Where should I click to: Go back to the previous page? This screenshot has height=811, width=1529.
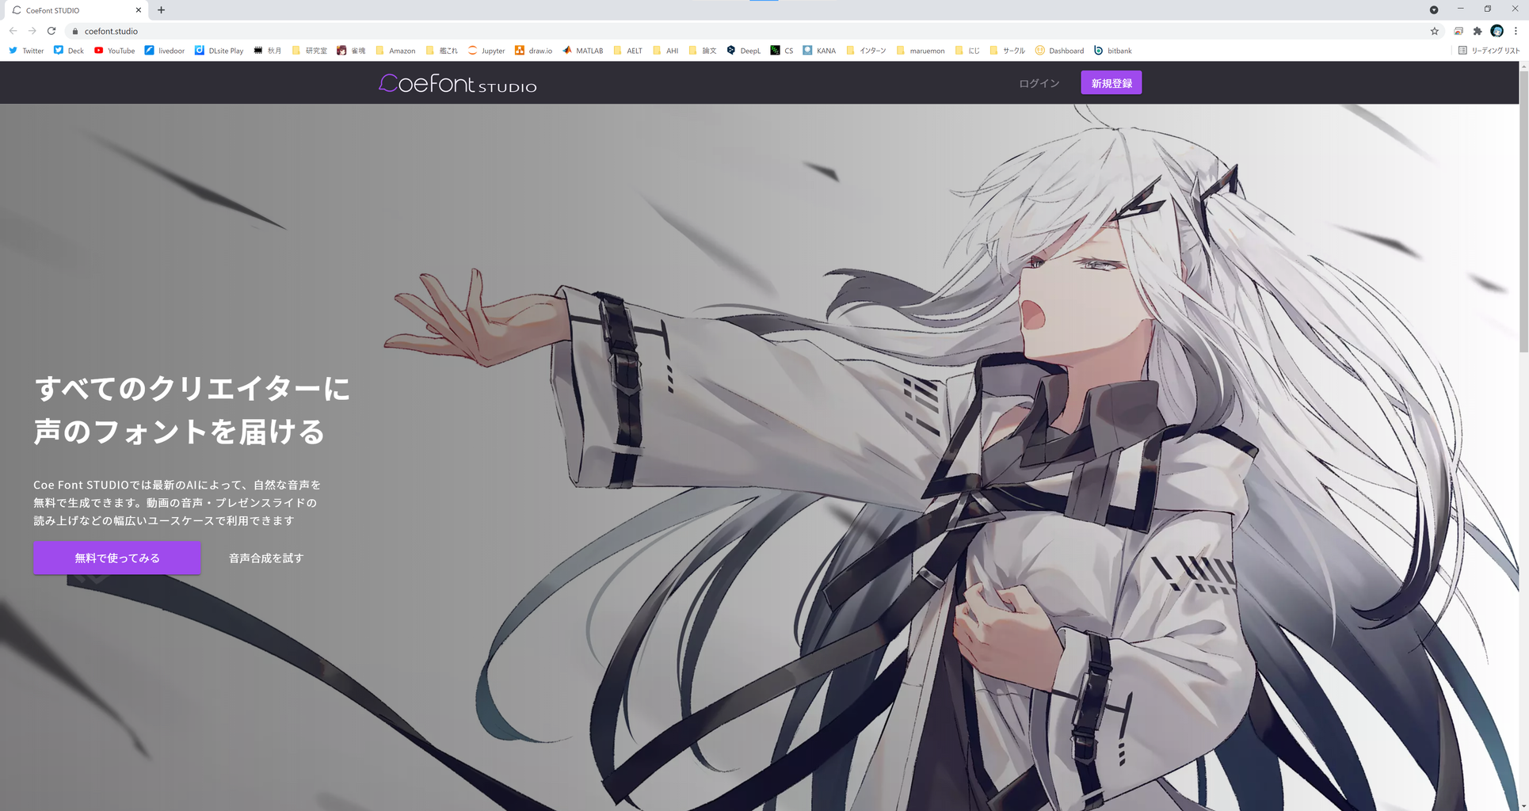click(13, 31)
